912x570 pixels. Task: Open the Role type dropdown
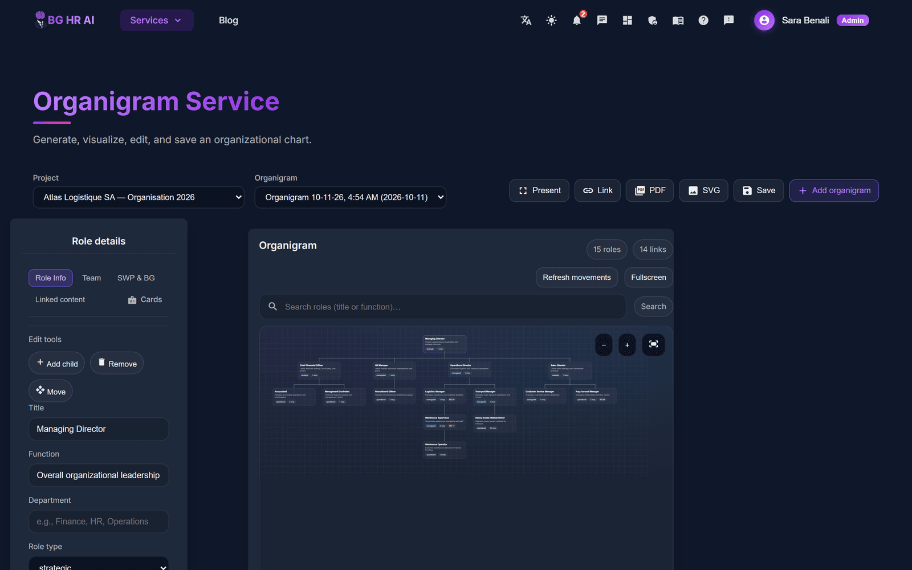pyautogui.click(x=99, y=564)
